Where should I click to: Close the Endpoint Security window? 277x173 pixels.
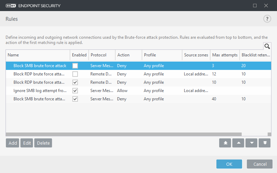(266, 6)
